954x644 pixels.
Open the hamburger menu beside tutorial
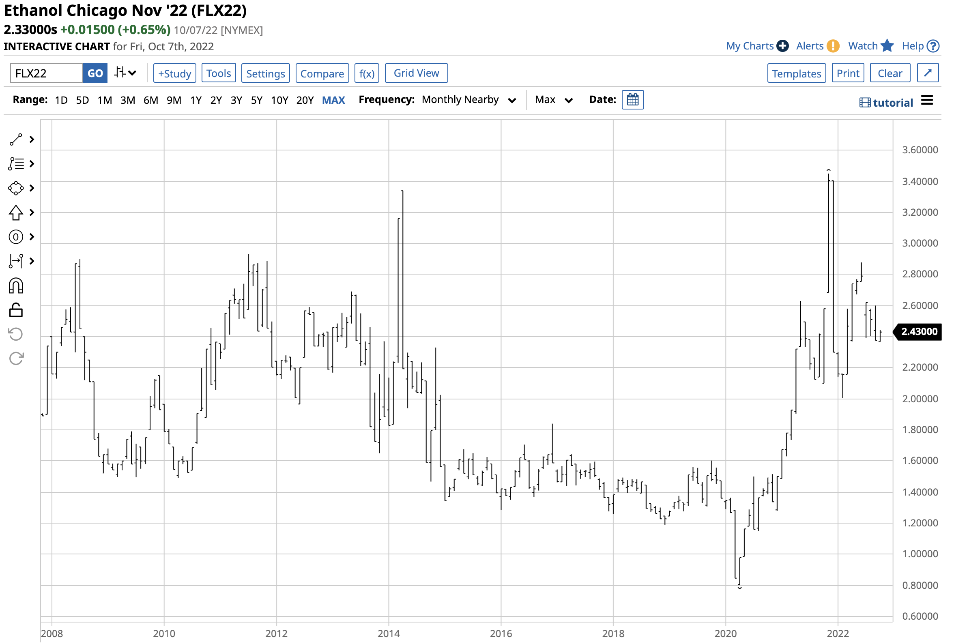927,101
